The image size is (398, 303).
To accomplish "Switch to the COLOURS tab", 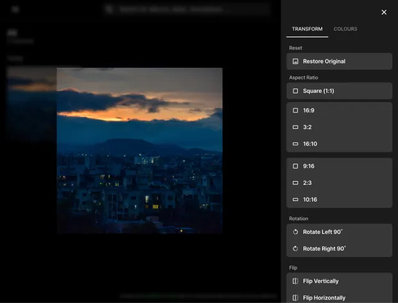I will click(345, 29).
